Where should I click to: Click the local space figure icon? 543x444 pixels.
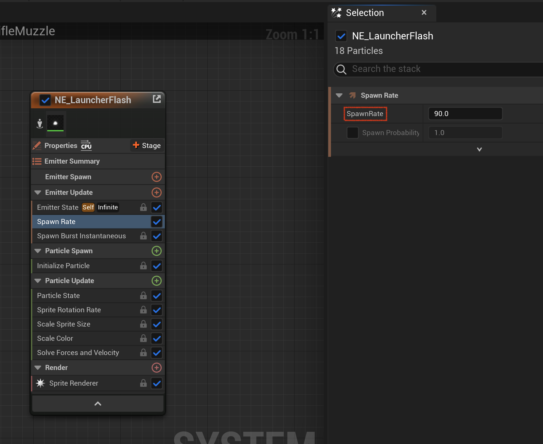pyautogui.click(x=40, y=124)
